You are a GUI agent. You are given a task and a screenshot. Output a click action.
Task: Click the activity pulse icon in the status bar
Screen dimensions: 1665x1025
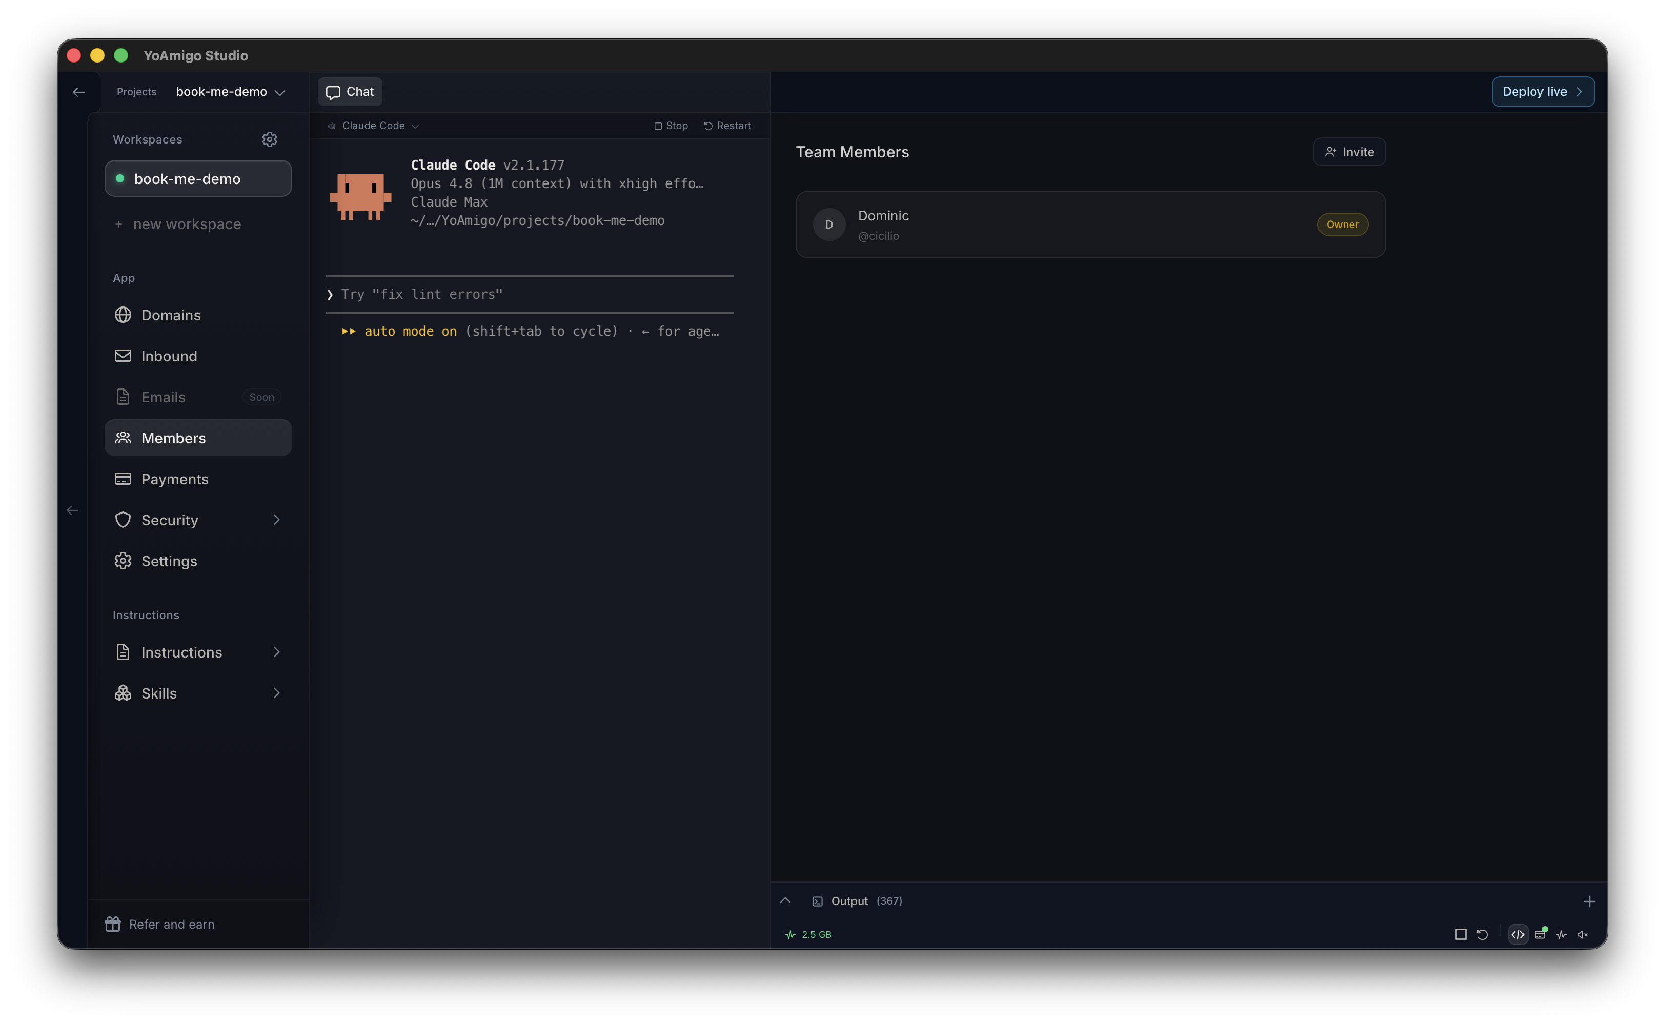(x=1561, y=934)
